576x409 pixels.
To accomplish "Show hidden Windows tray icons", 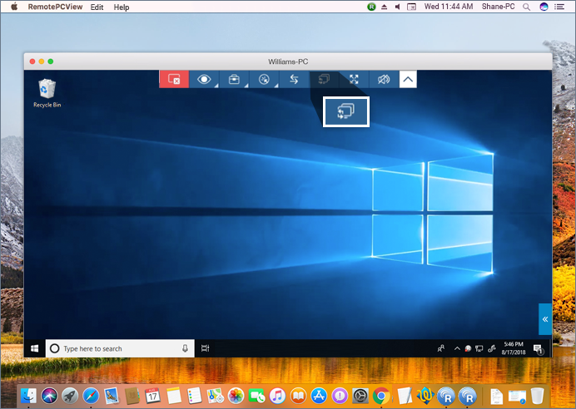I will (x=456, y=348).
